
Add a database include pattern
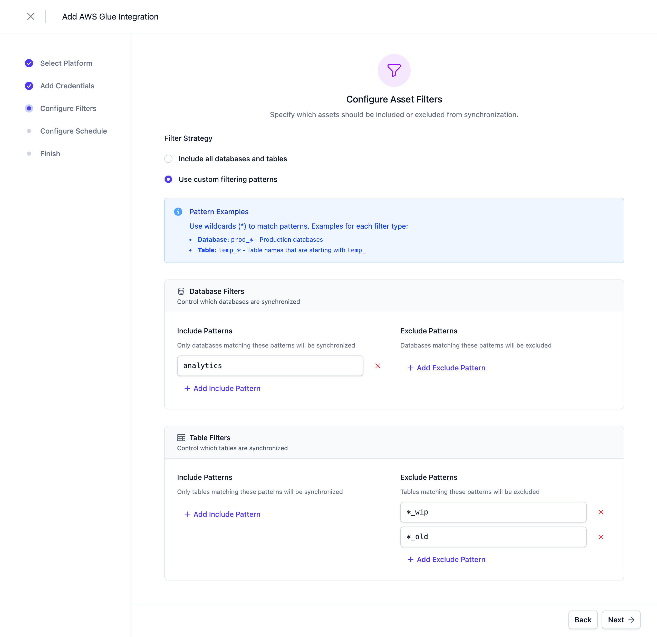pos(222,388)
